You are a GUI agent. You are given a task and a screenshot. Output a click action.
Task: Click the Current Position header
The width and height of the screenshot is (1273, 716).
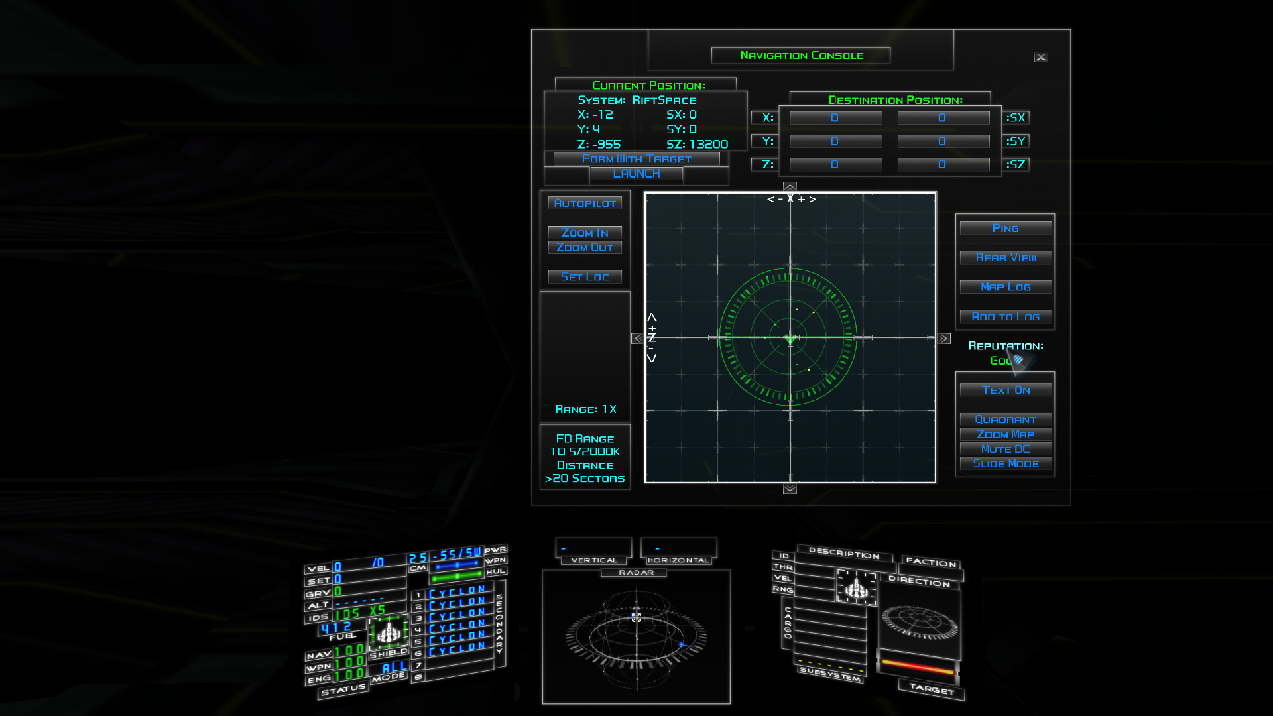click(x=648, y=86)
